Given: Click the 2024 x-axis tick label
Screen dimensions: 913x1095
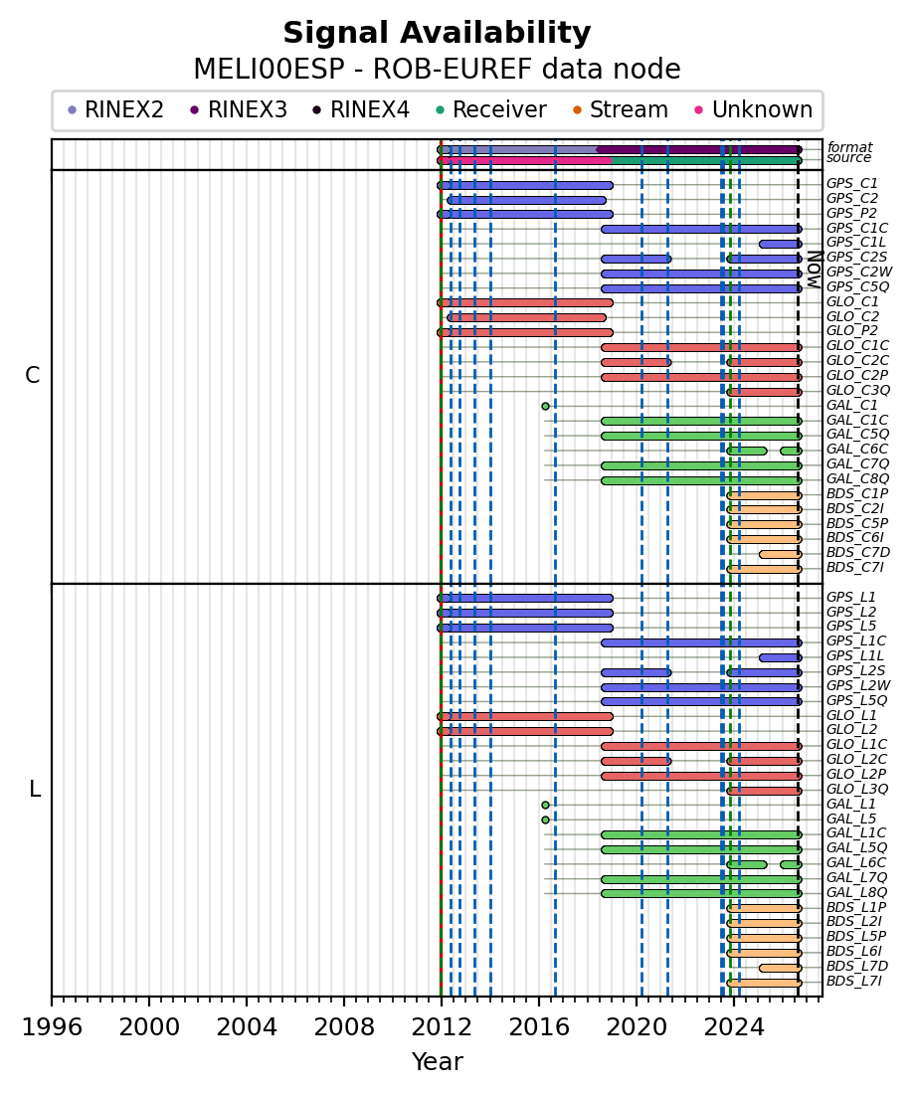Looking at the screenshot, I should pos(733,1027).
